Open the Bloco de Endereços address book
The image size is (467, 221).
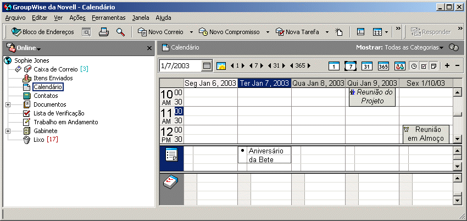(x=43, y=32)
